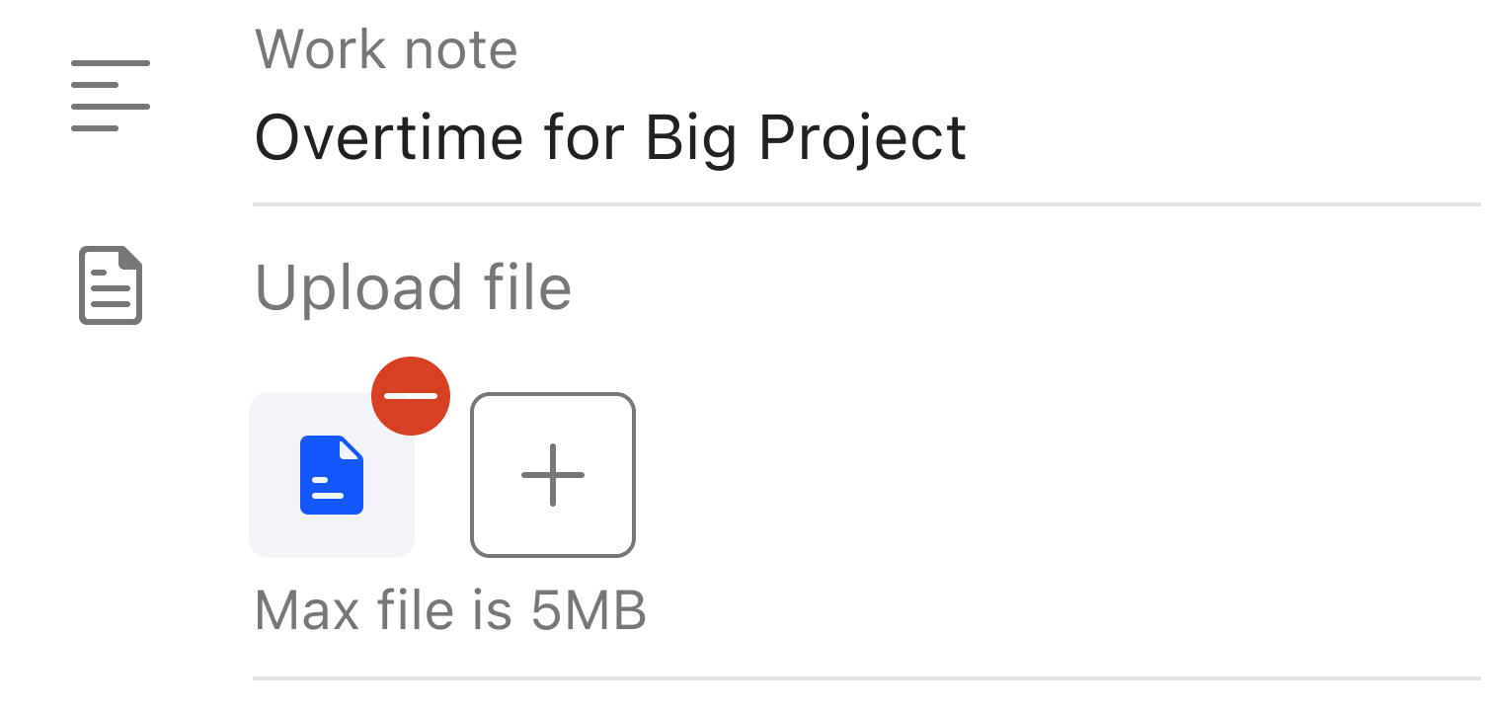Select the light gray attachment tile

332,475
